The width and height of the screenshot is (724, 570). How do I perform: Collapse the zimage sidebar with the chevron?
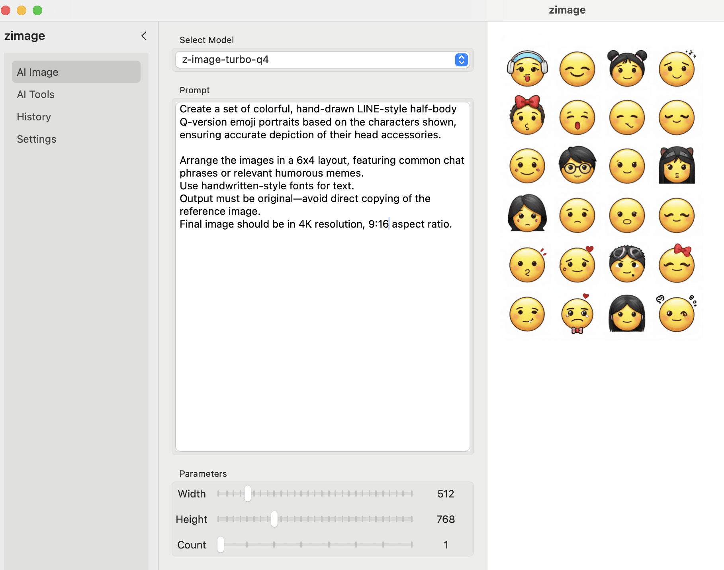point(144,36)
